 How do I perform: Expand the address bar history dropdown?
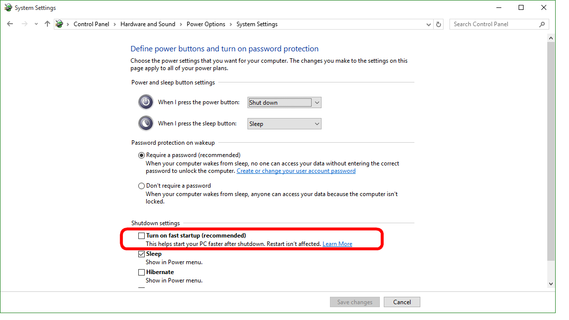click(429, 25)
